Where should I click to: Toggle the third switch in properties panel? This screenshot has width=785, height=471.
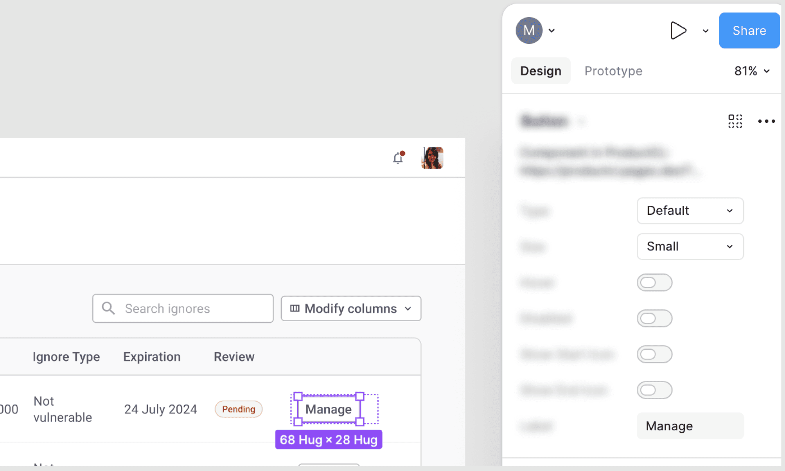pyautogui.click(x=654, y=354)
